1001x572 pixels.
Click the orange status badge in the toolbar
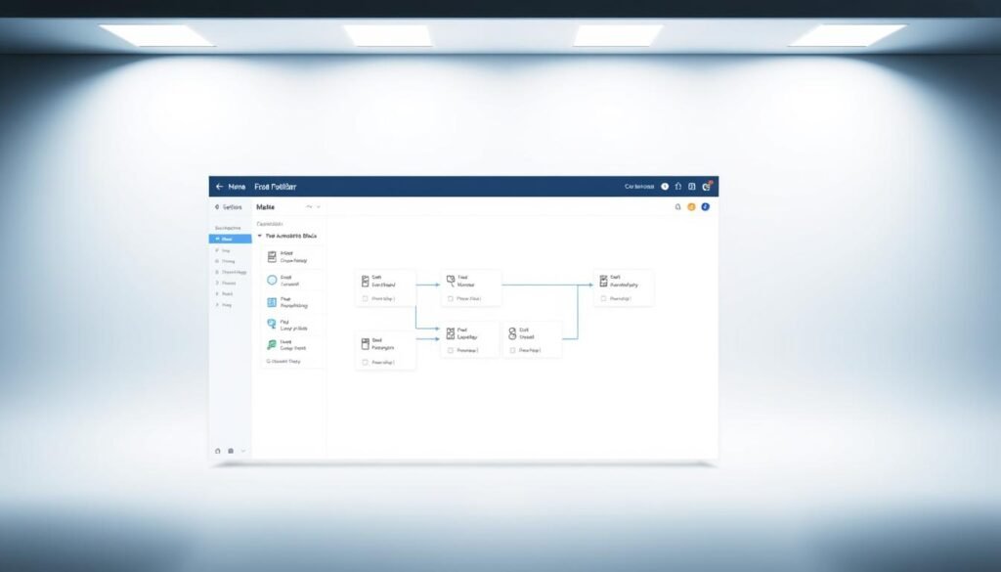(x=692, y=207)
